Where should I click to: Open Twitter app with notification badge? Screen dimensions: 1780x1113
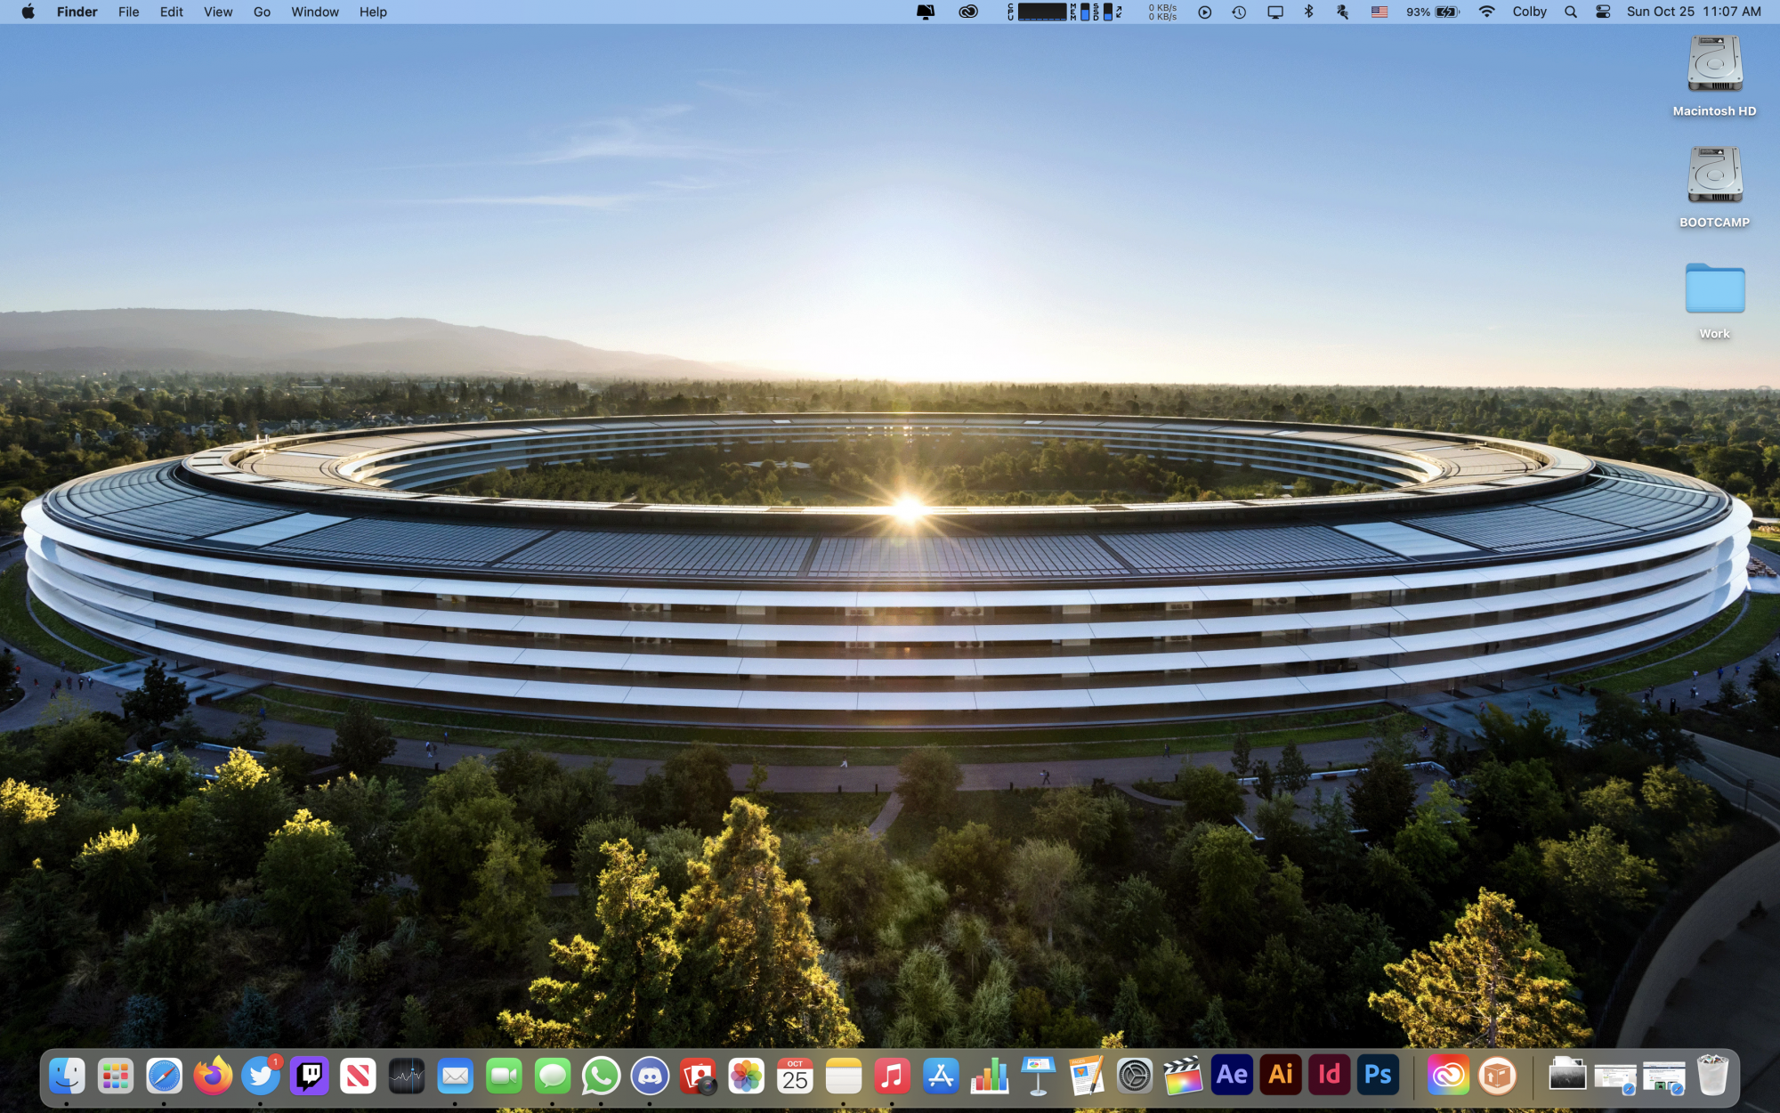(261, 1076)
